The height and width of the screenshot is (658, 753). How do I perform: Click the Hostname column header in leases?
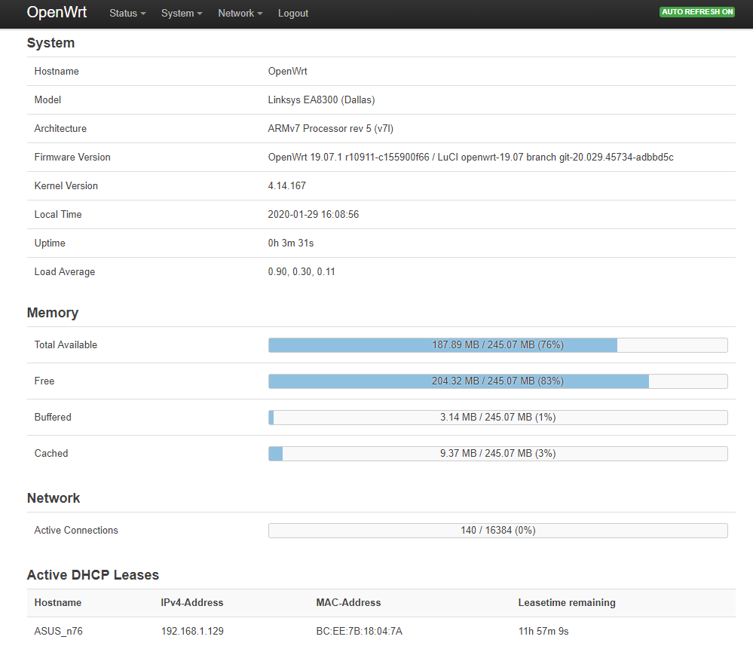click(57, 603)
